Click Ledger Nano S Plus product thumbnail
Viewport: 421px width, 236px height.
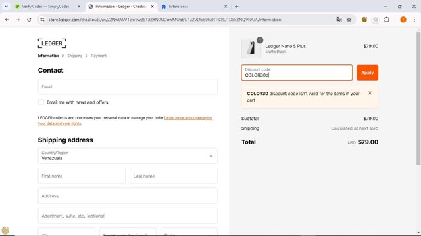point(251,49)
